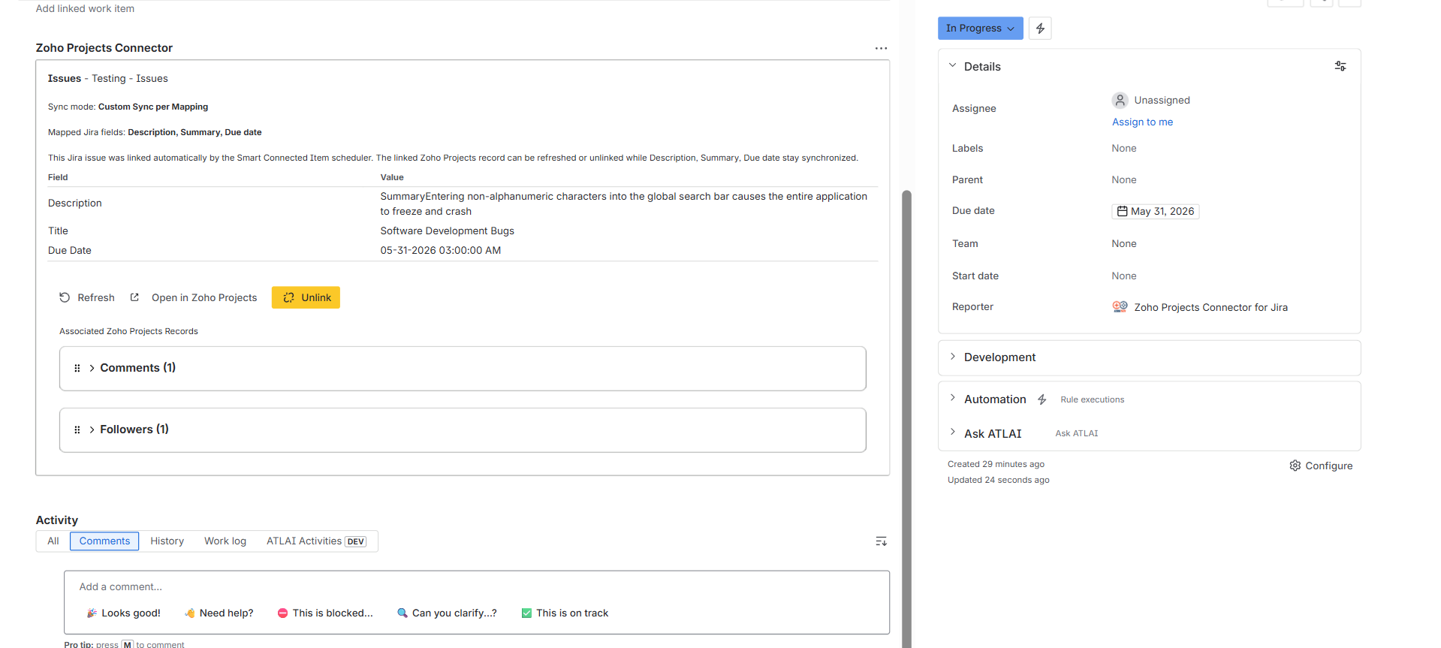1441x648 pixels.
Task: Click the green check on This is on track
Action: tap(526, 613)
